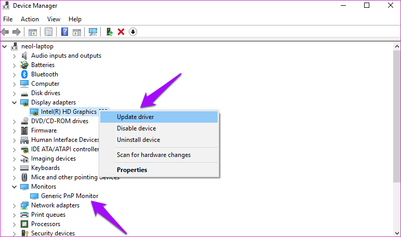
Task: Click the Keyboards category icon
Action: [24, 168]
